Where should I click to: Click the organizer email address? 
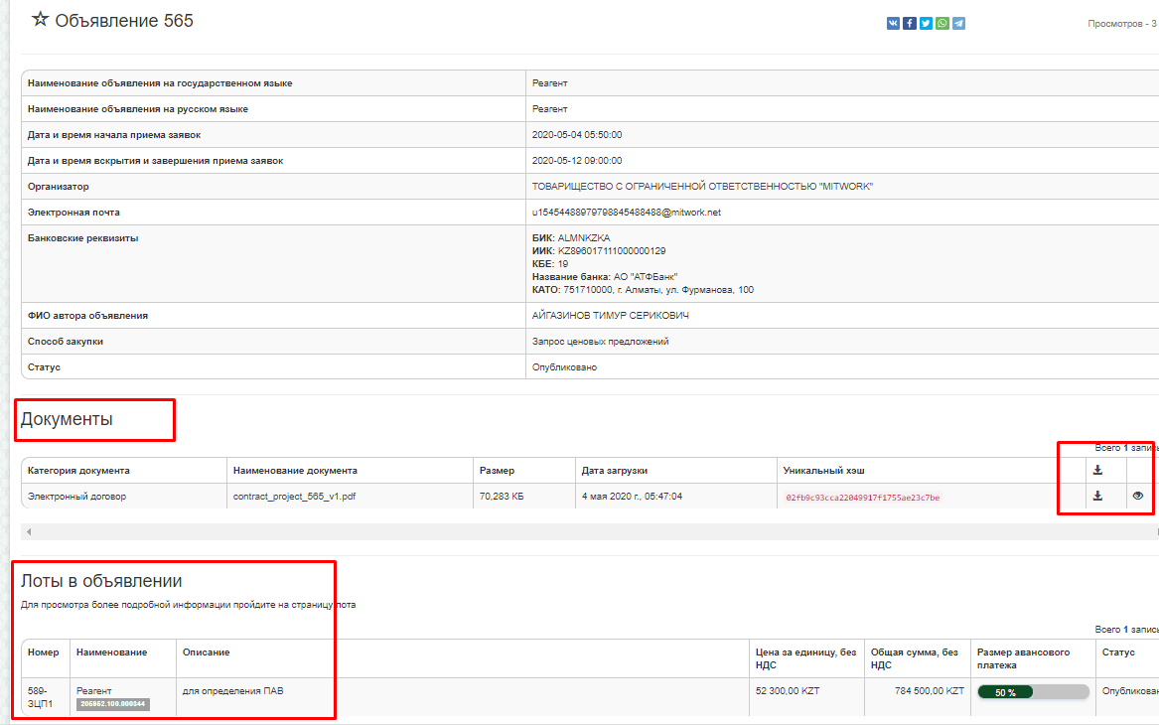point(626,213)
